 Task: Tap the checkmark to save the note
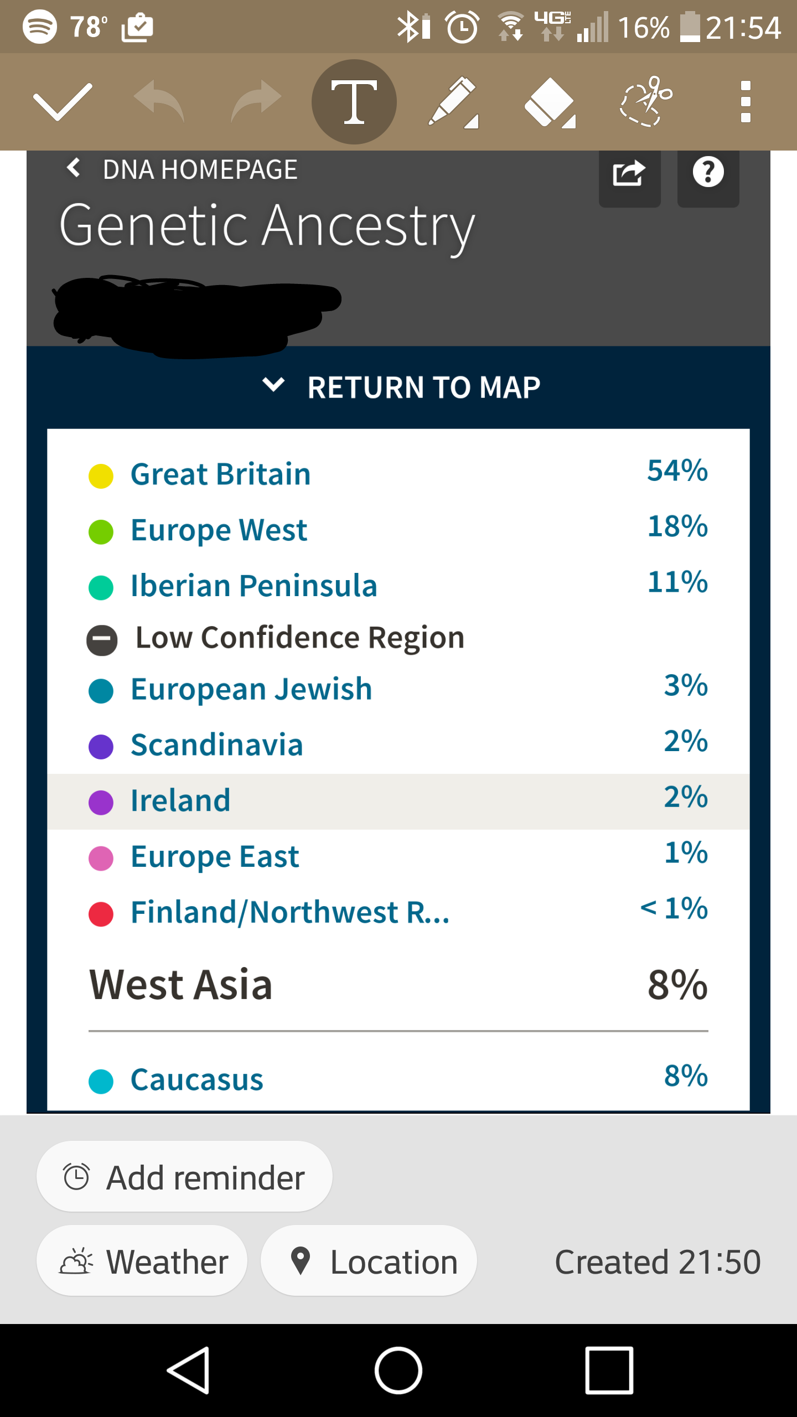[x=63, y=101]
